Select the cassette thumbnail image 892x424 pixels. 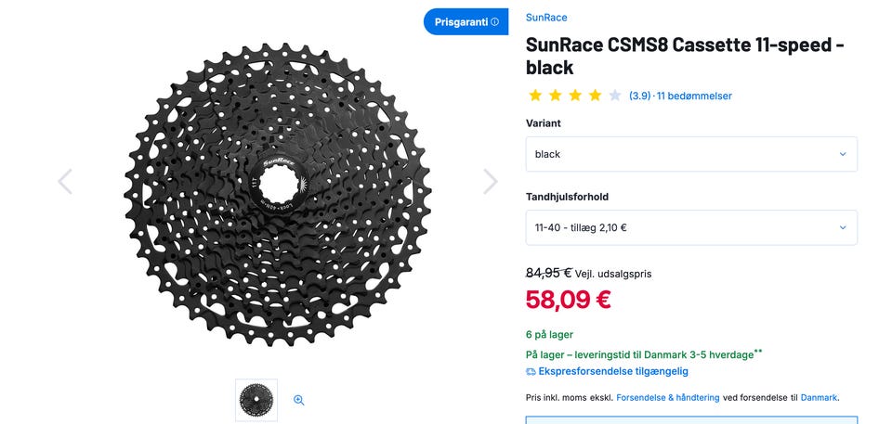coord(256,400)
